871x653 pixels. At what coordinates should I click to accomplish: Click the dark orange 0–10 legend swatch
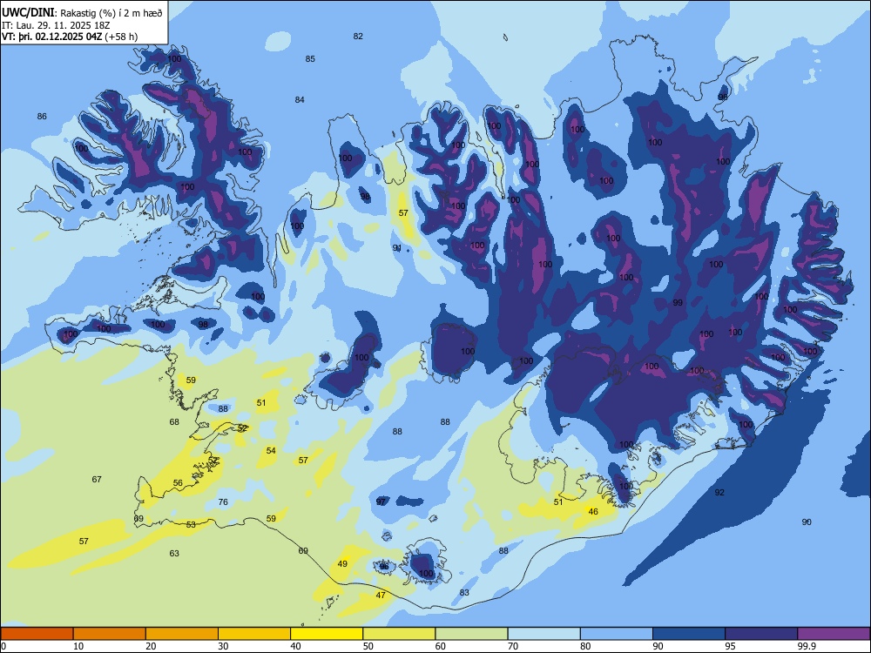pos(37,634)
